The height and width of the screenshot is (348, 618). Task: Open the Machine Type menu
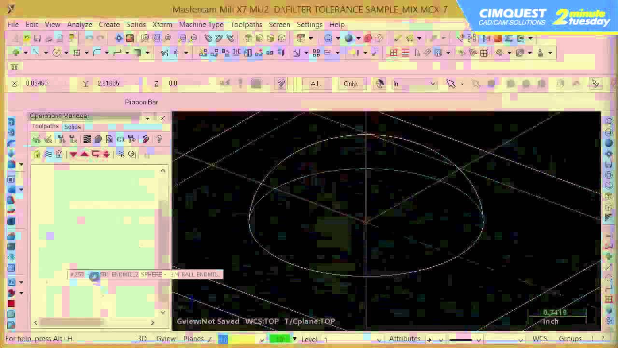point(201,25)
